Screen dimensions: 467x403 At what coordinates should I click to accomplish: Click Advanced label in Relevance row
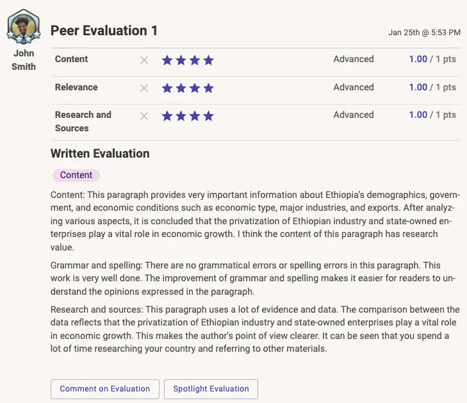[x=353, y=87]
